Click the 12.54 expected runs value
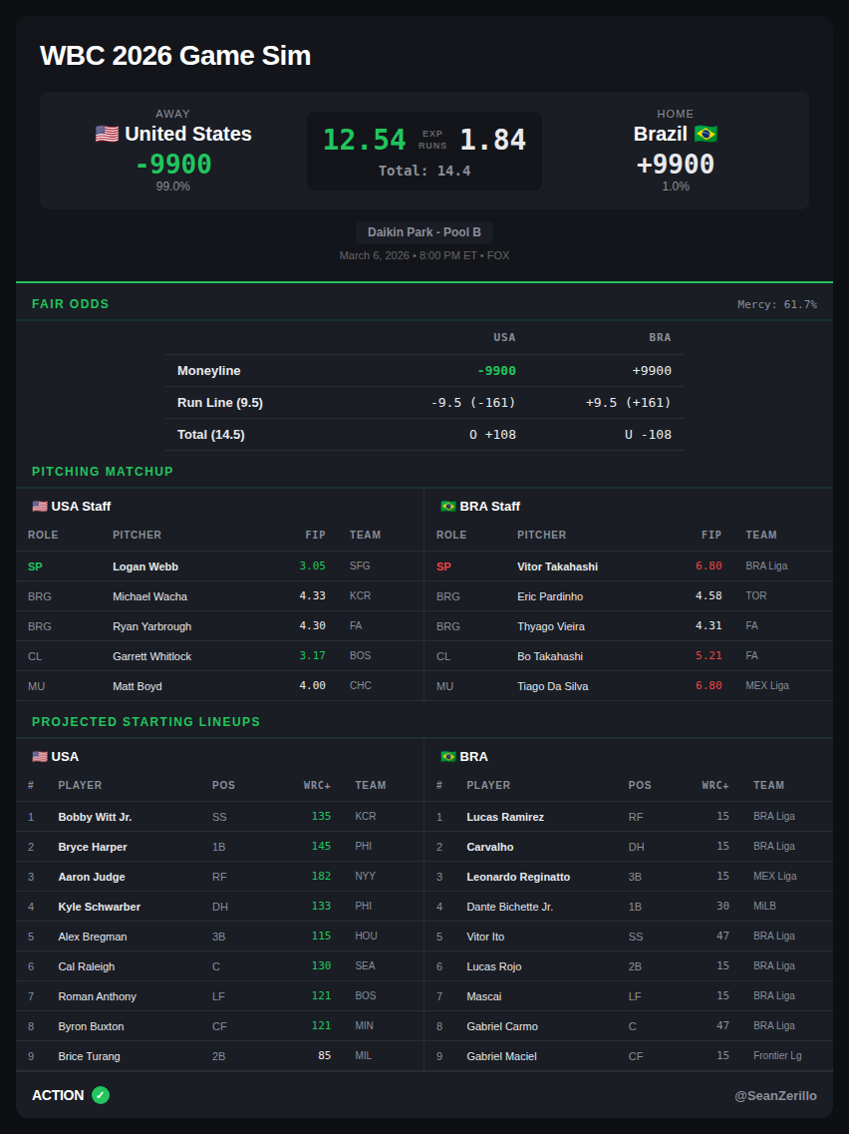 pos(364,140)
